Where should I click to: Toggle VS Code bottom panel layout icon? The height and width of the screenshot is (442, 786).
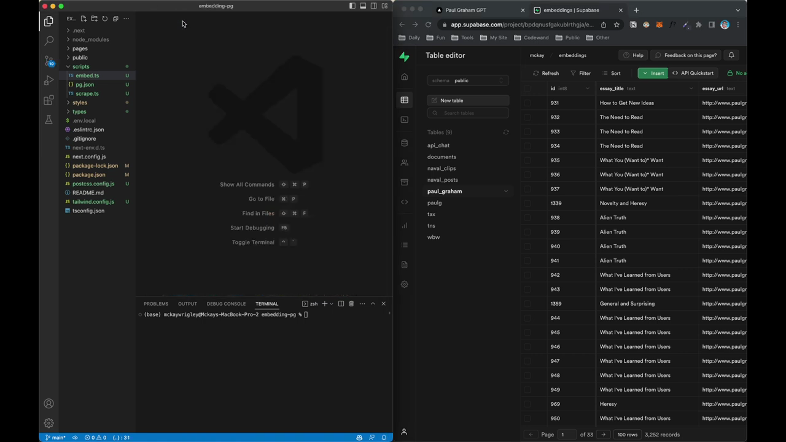tap(363, 6)
